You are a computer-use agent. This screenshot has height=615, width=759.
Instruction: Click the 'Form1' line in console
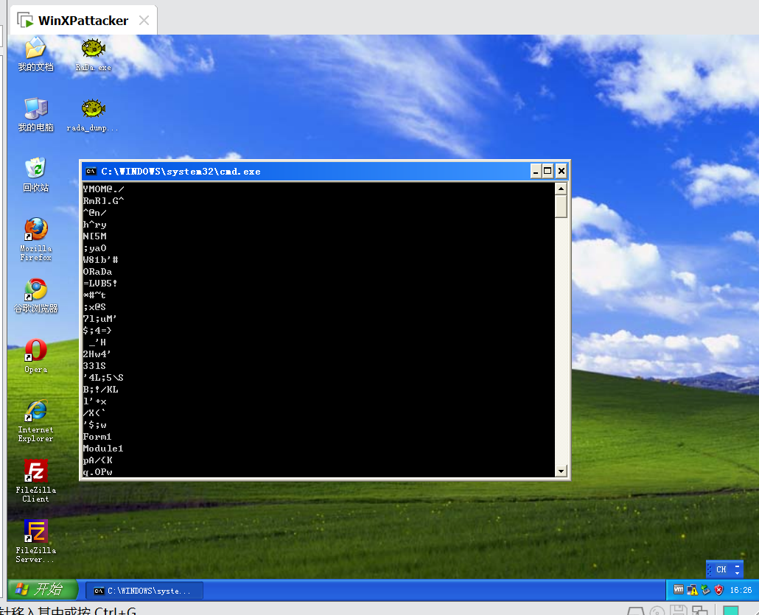click(x=97, y=437)
